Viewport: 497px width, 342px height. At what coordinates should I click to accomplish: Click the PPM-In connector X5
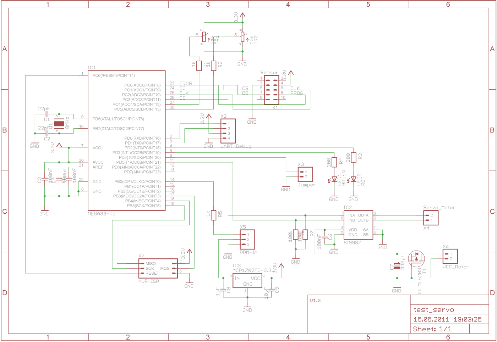247,239
